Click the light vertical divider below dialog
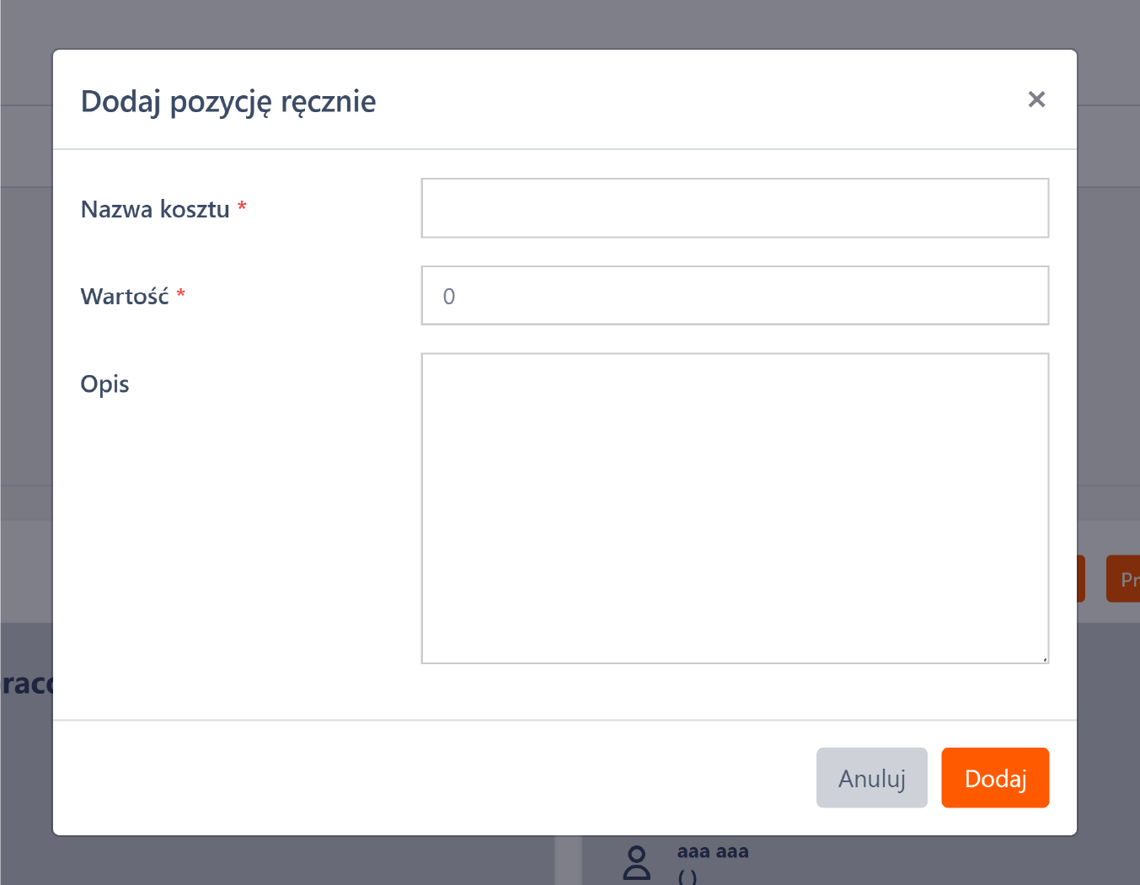The width and height of the screenshot is (1140, 885). click(569, 860)
